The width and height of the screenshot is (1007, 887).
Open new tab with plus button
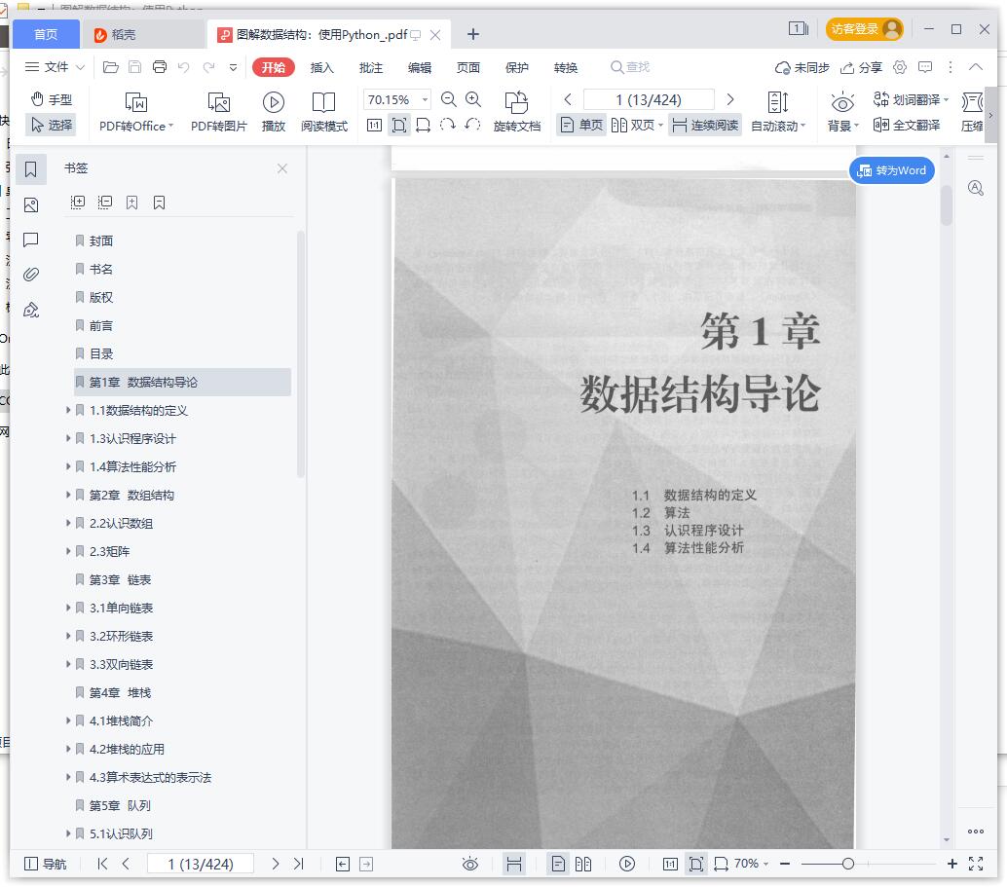[473, 34]
